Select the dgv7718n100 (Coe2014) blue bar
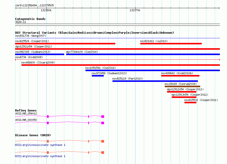Viewport: 227px width, 164px height. click(x=143, y=54)
